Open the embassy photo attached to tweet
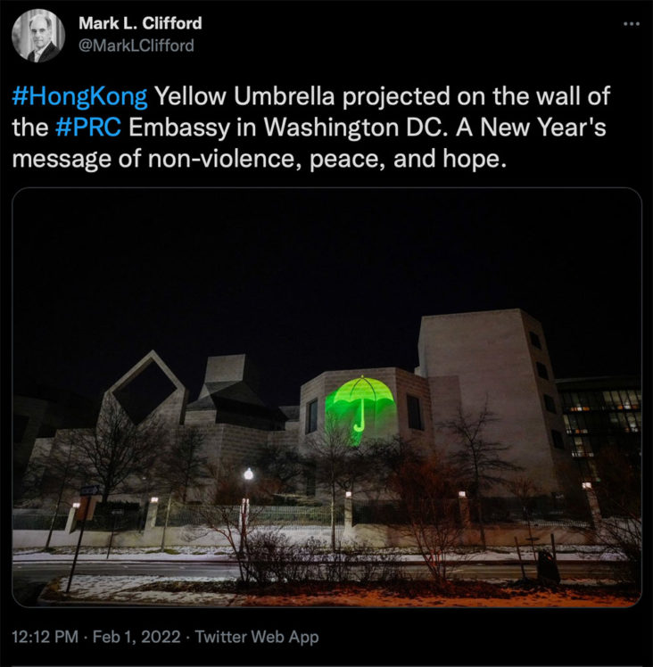Screen dimensions: 653x667 click(x=326, y=397)
